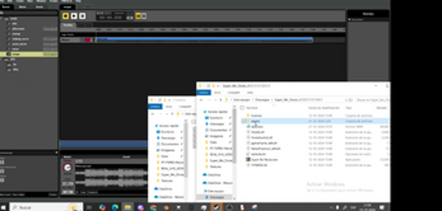Go up one folder in front Explorer
The image size is (442, 211).
click(x=220, y=100)
